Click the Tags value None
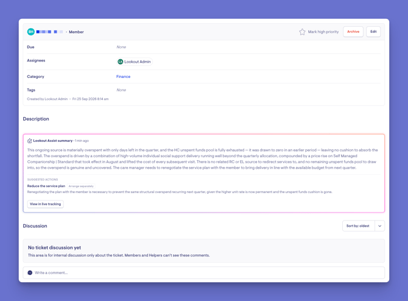This screenshot has height=301, width=408. tap(121, 90)
